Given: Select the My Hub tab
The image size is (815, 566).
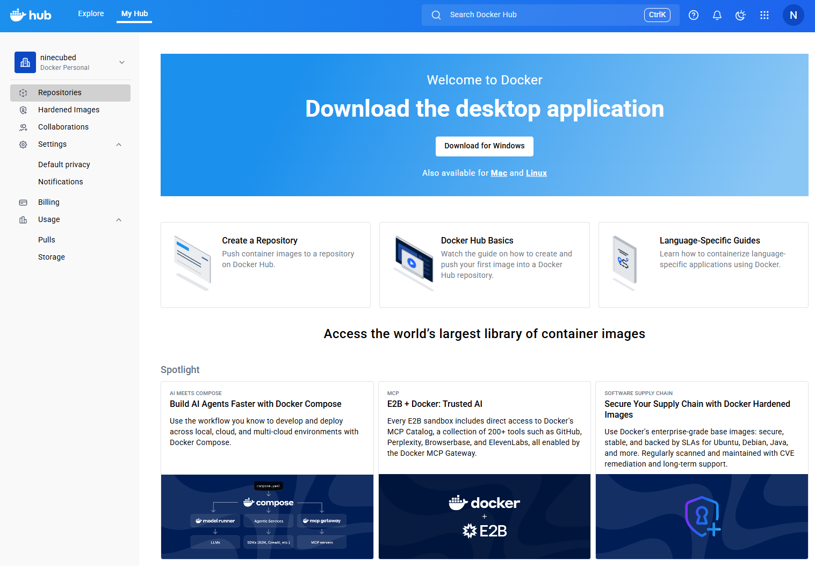Looking at the screenshot, I should coord(134,14).
